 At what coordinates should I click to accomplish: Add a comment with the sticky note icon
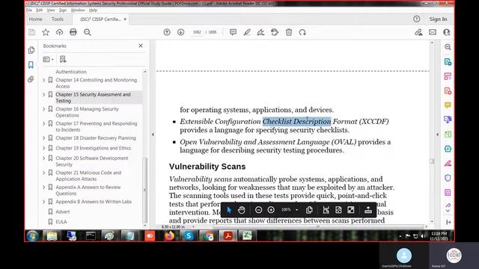[233, 32]
